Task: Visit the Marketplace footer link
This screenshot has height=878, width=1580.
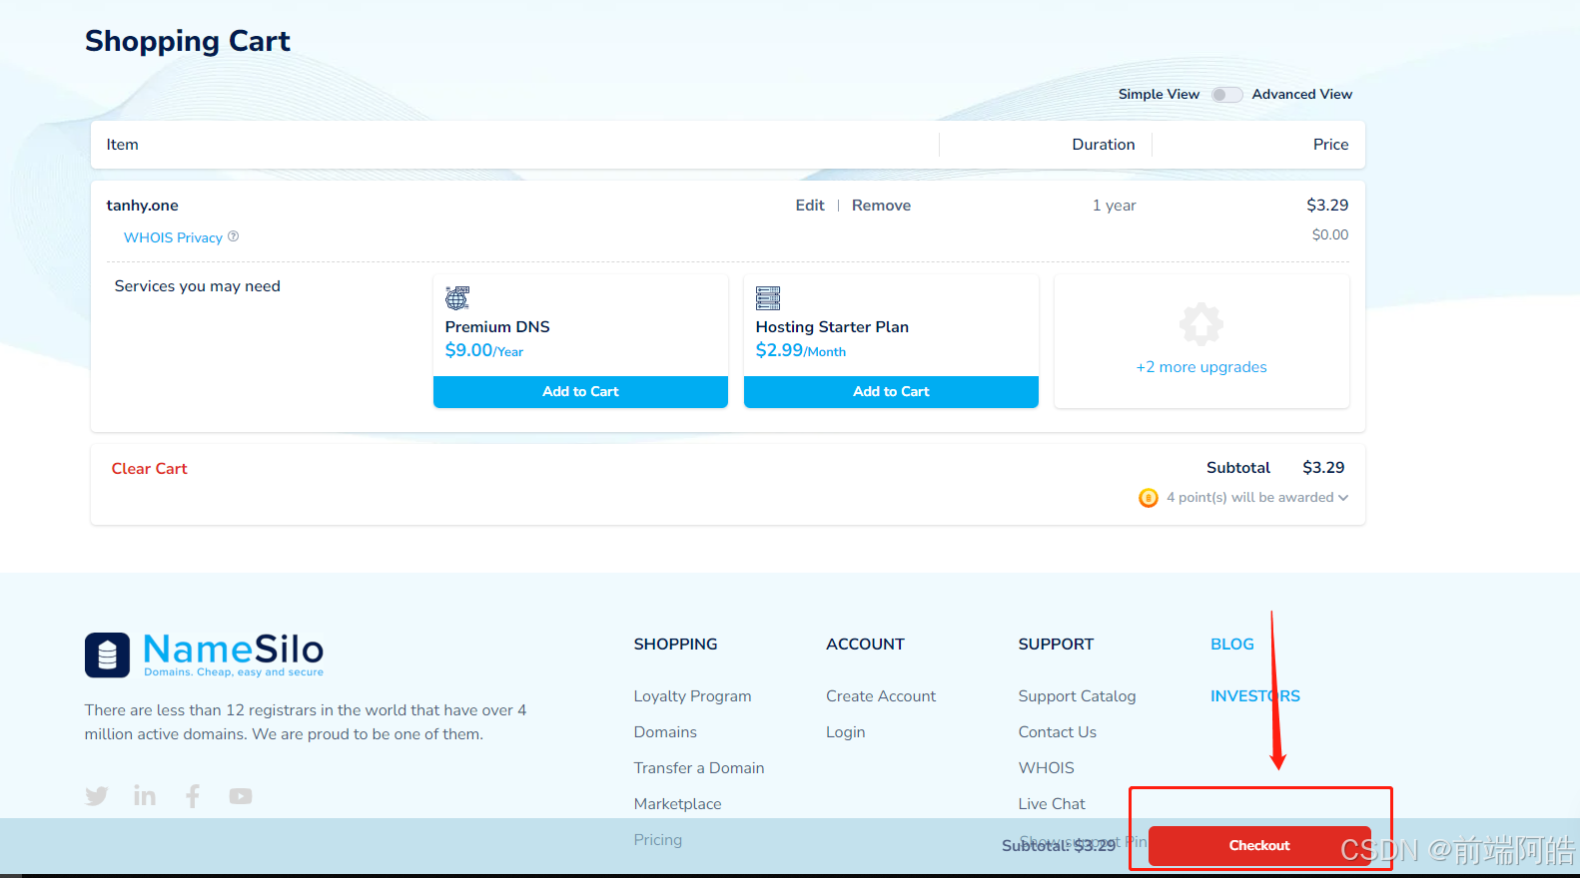Action: (677, 804)
